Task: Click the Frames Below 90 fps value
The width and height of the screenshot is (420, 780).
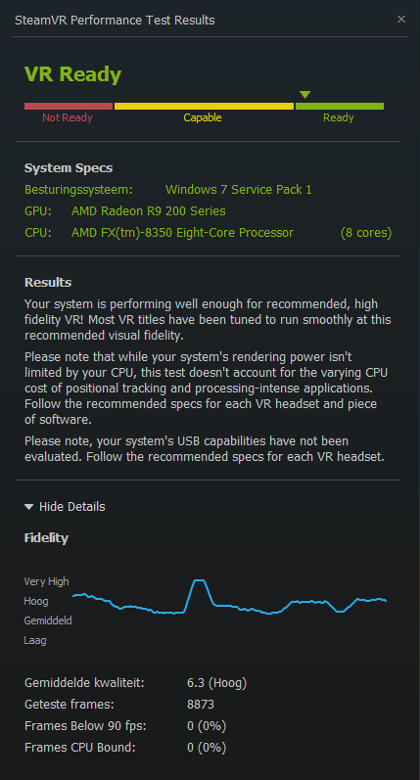Action: pyautogui.click(x=207, y=726)
